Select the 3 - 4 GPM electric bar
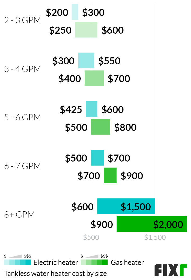 [86, 61]
